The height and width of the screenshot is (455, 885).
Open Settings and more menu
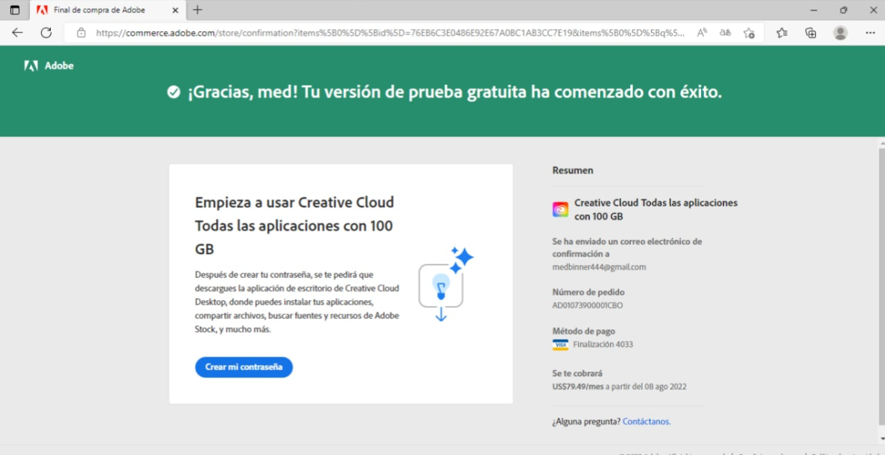(x=870, y=33)
